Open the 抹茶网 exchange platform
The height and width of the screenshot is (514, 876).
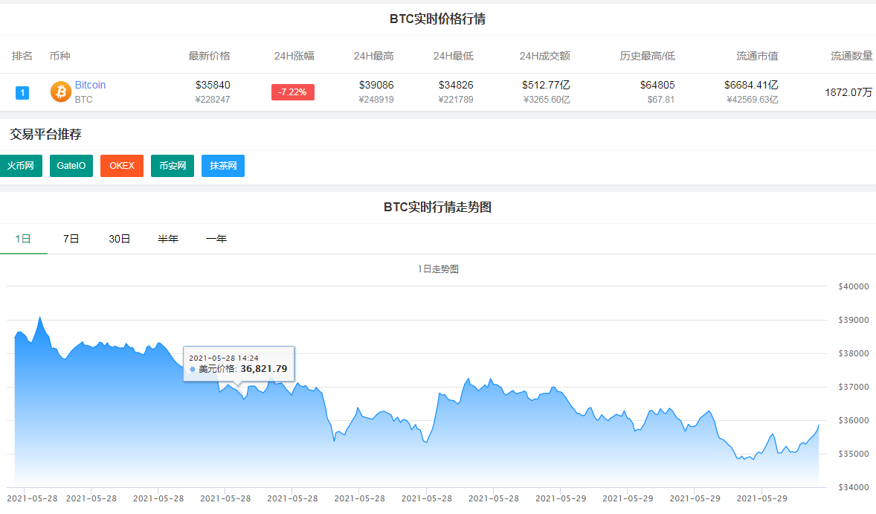coord(222,165)
